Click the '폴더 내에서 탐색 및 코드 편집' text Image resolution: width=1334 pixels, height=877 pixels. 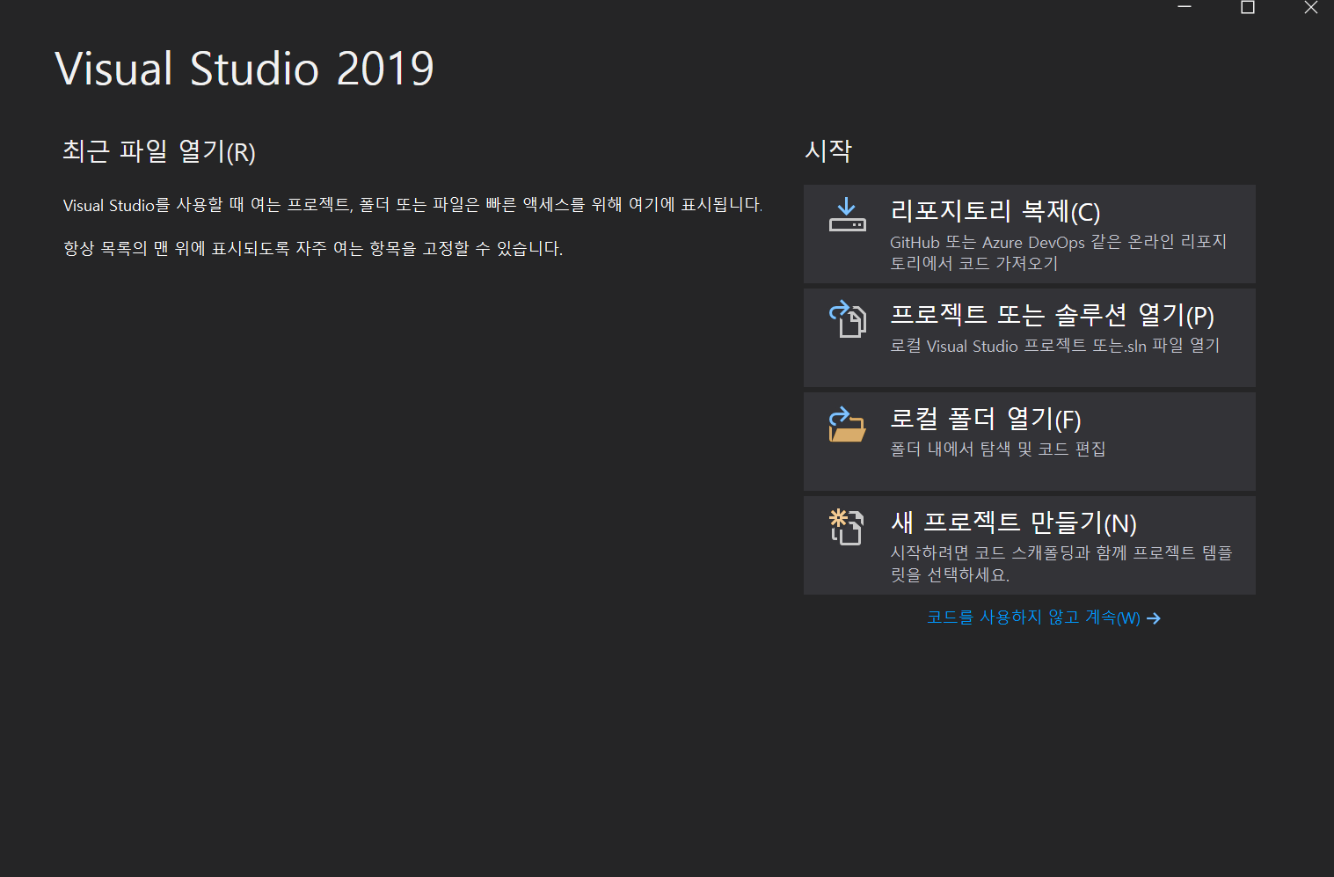[997, 449]
